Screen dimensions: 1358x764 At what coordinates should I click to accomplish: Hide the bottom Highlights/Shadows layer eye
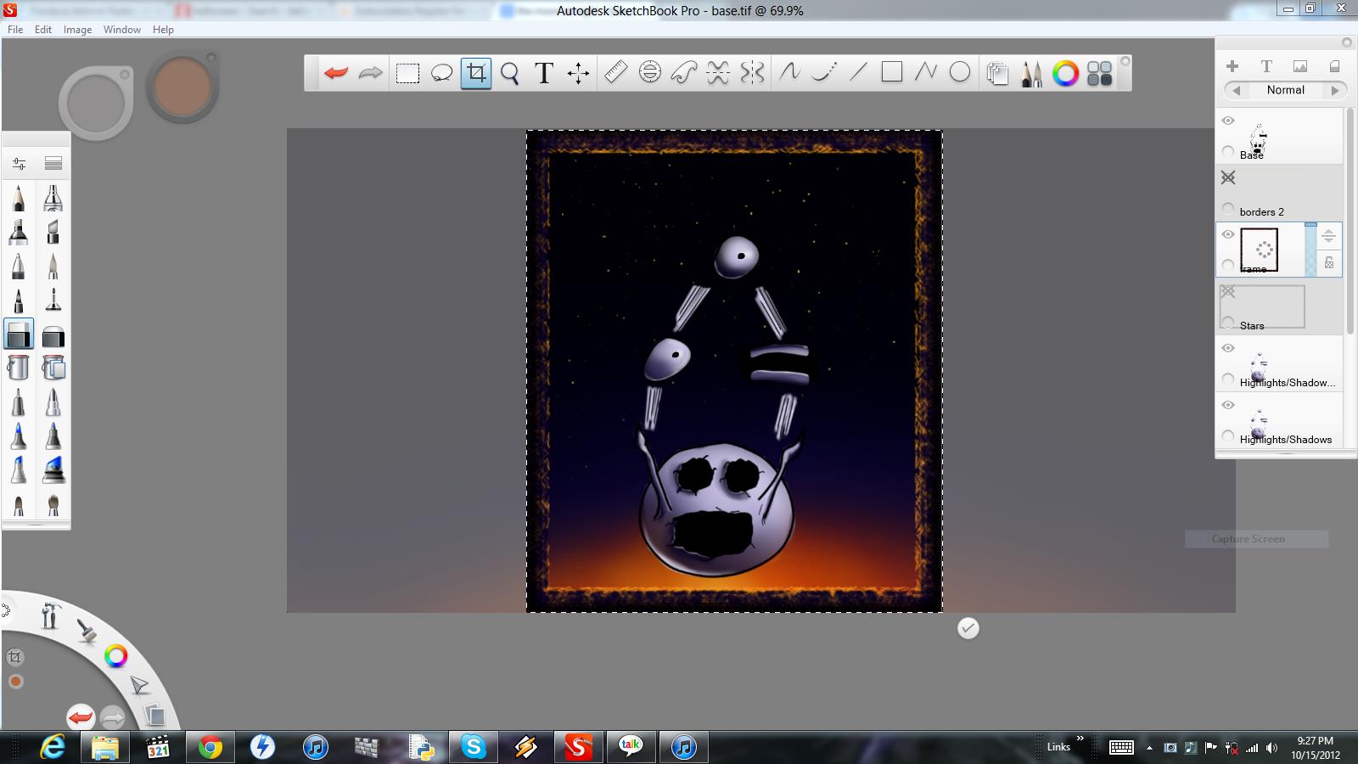(1228, 405)
